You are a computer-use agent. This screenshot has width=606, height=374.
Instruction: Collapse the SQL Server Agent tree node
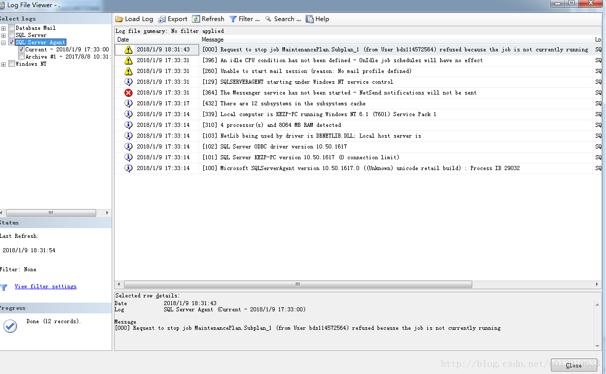[x=4, y=43]
